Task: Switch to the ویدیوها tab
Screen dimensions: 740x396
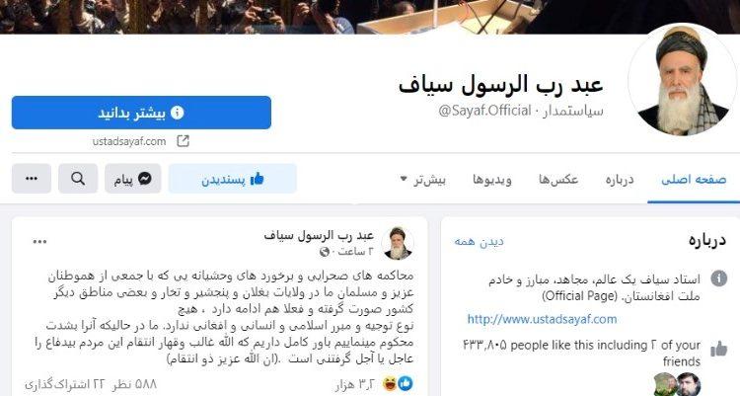Action: (x=492, y=180)
